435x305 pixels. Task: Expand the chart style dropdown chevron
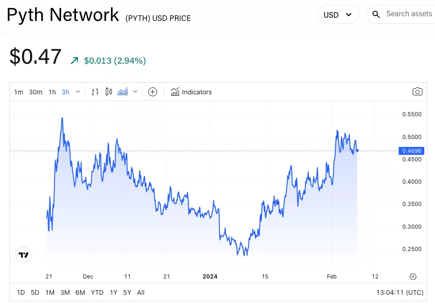135,92
